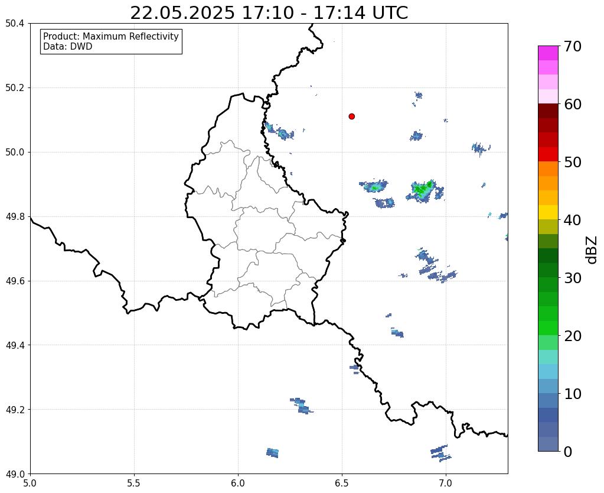Viewport: 604px width, 493px height.
Task: Click the dark maroon colorbar segment below 60
Action: [548, 111]
